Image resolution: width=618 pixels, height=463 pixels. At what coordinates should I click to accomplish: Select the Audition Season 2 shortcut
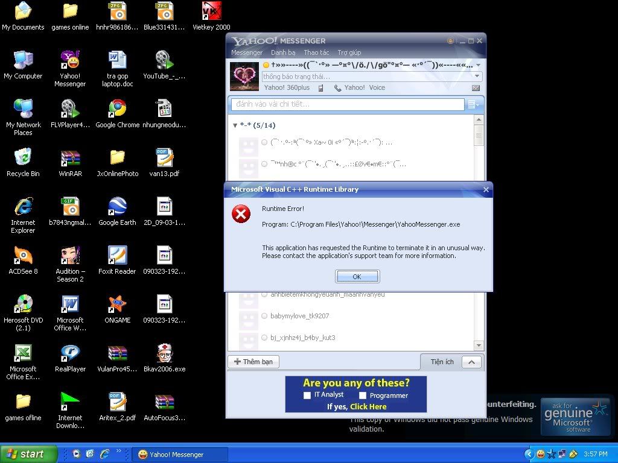coord(70,264)
